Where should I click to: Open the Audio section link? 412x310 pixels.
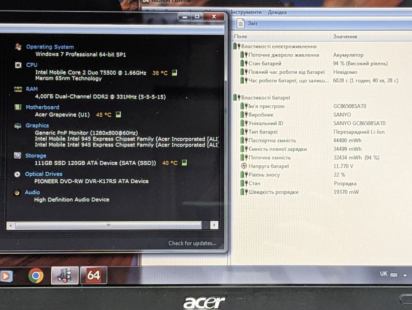pos(33,192)
